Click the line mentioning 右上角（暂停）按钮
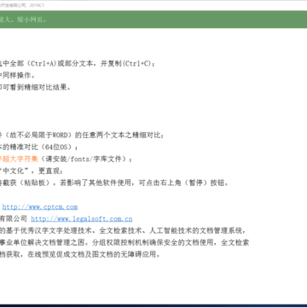 pos(114,183)
